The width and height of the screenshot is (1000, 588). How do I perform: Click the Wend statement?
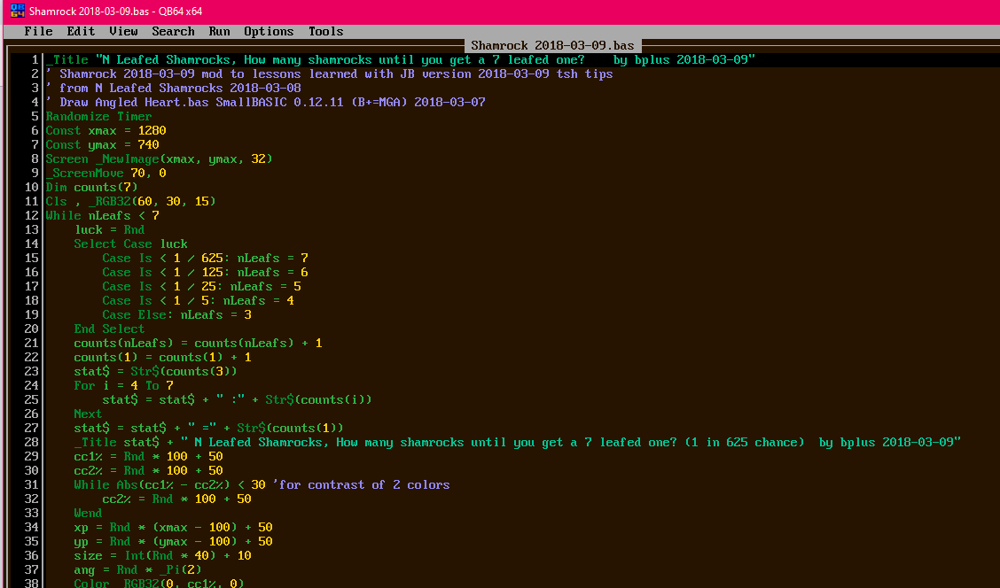88,513
